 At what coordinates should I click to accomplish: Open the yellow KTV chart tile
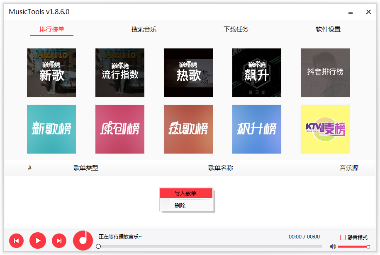[x=325, y=129]
